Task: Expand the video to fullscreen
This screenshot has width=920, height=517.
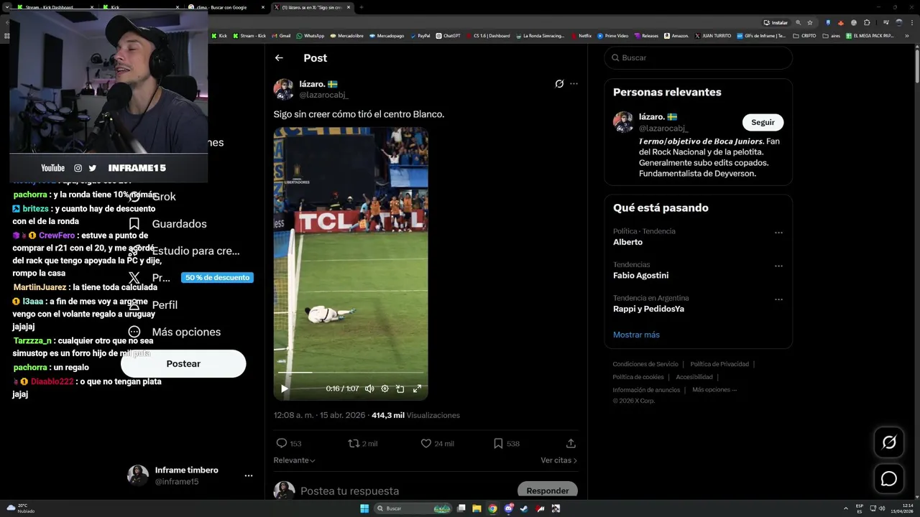Action: coord(417,388)
